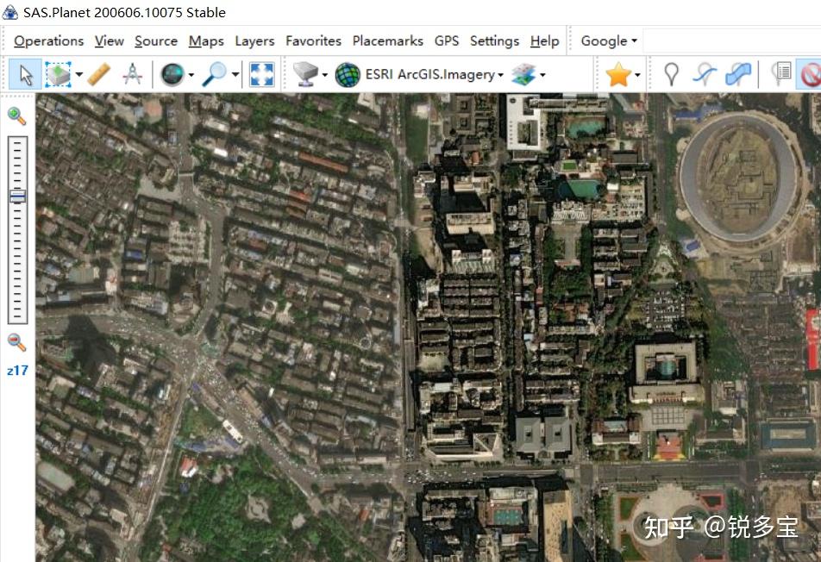Open the GPS menu

(447, 41)
